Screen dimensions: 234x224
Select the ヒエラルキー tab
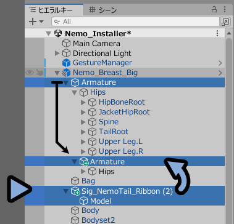pyautogui.click(x=54, y=10)
